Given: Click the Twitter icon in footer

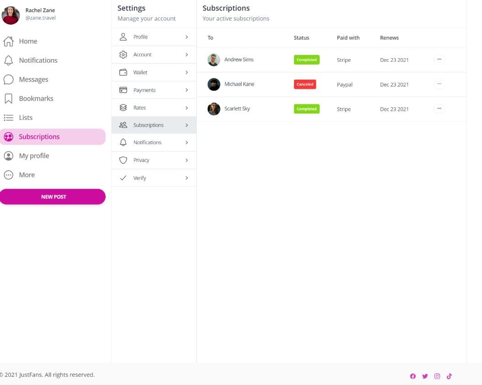Looking at the screenshot, I should [x=425, y=376].
